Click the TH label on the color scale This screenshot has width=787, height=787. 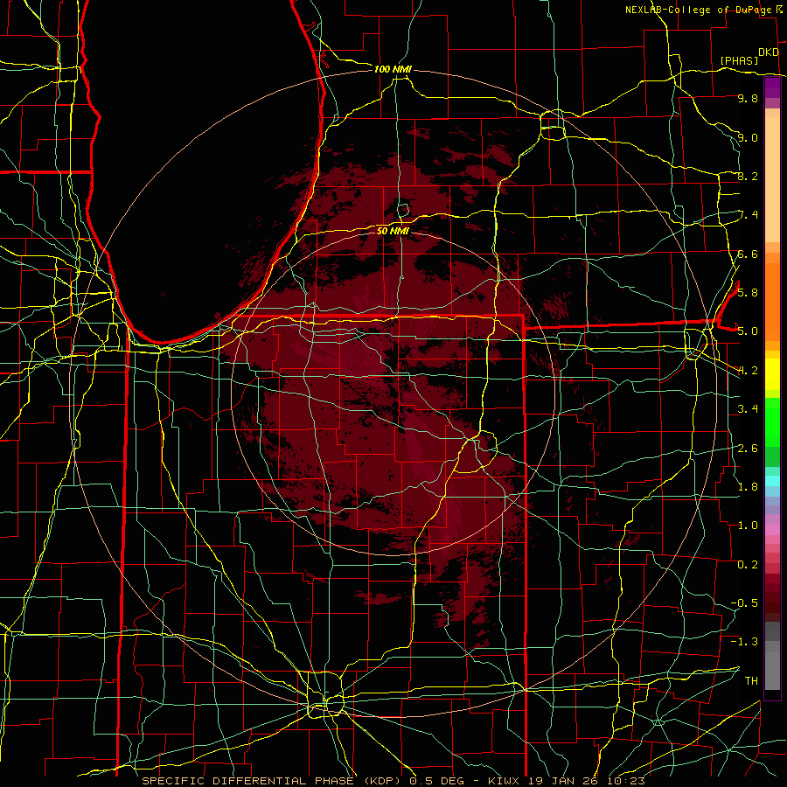(751, 680)
